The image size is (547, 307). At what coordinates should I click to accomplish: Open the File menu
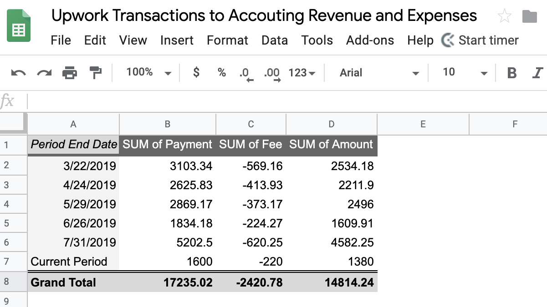[61, 40]
